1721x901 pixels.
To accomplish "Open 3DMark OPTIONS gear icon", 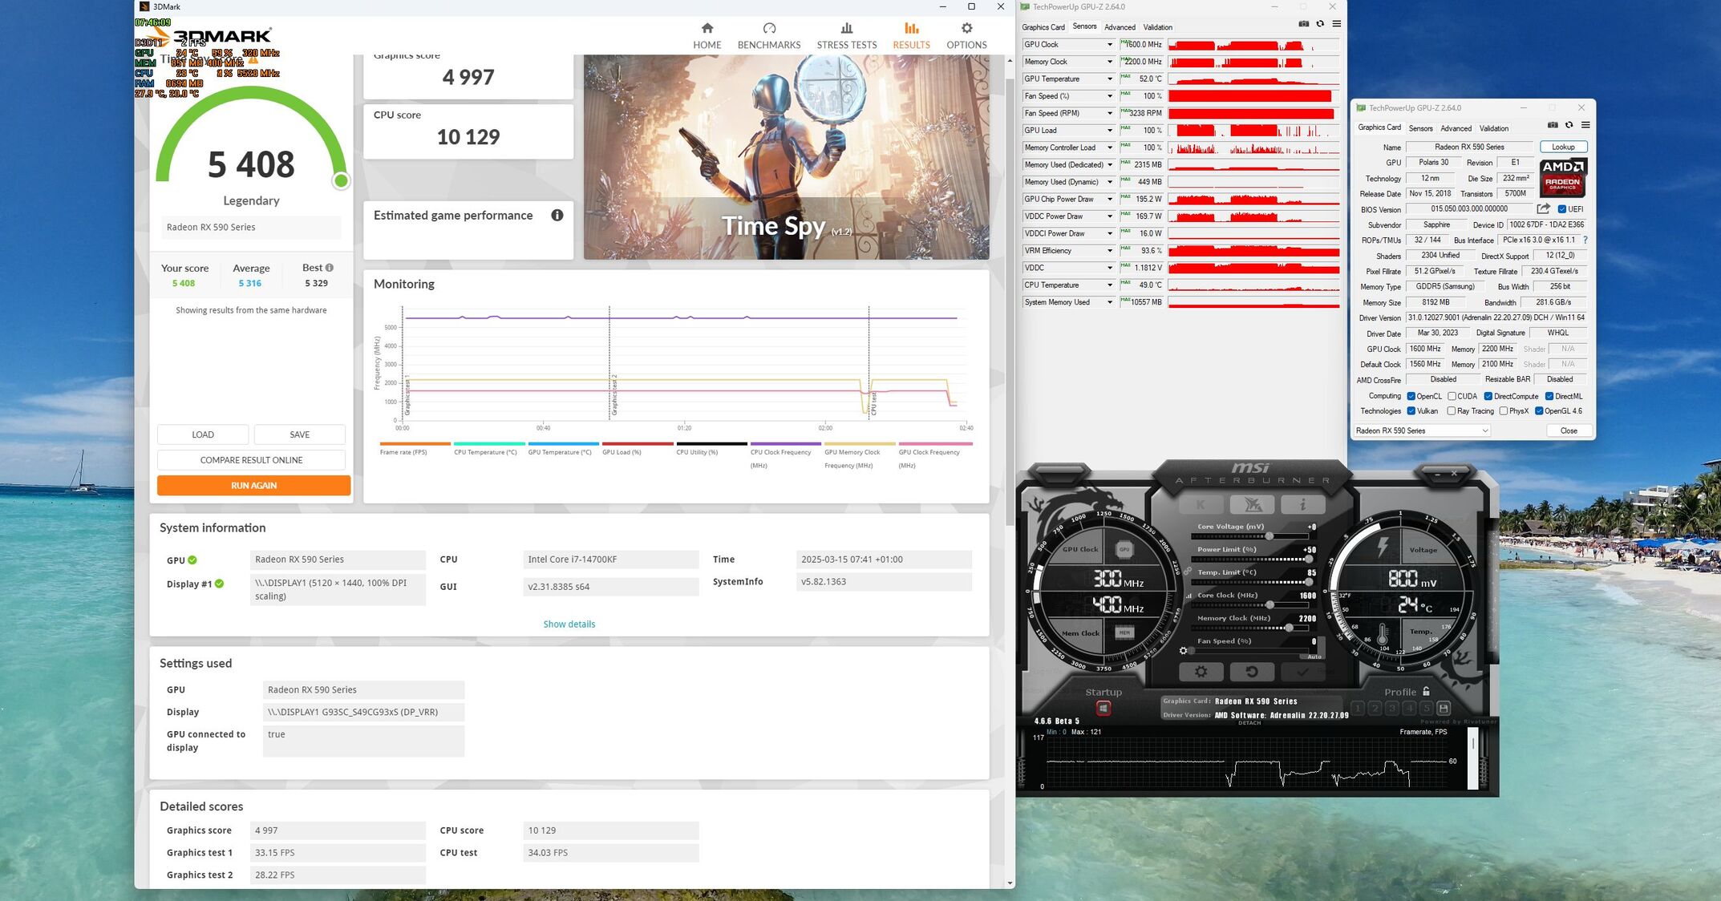I will pyautogui.click(x=966, y=28).
